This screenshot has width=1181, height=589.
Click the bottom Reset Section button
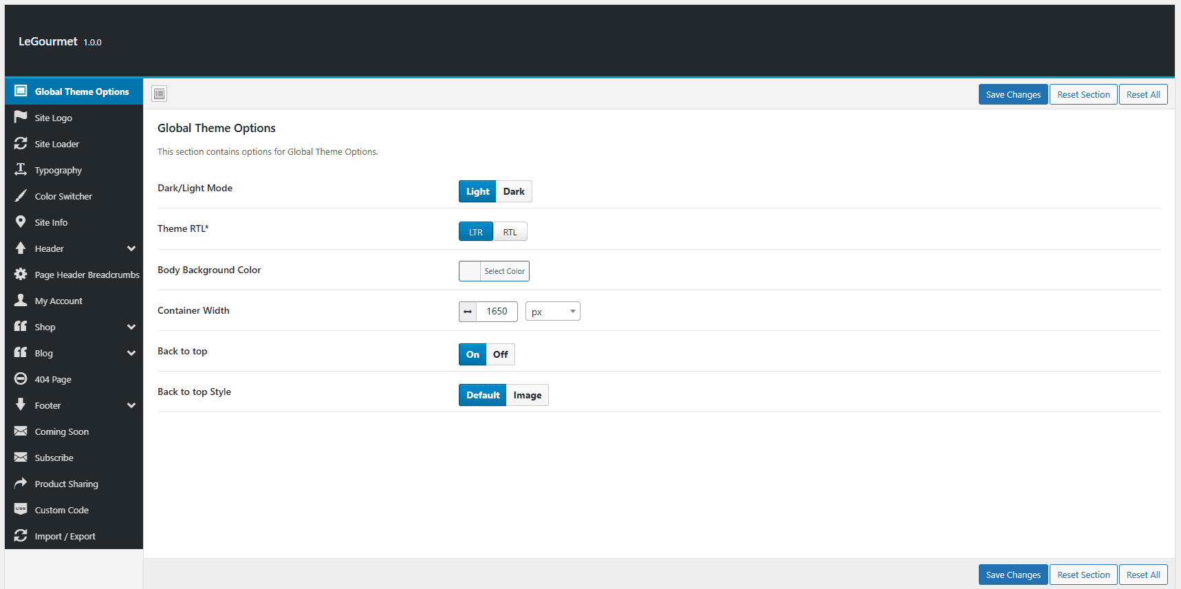[1083, 575]
